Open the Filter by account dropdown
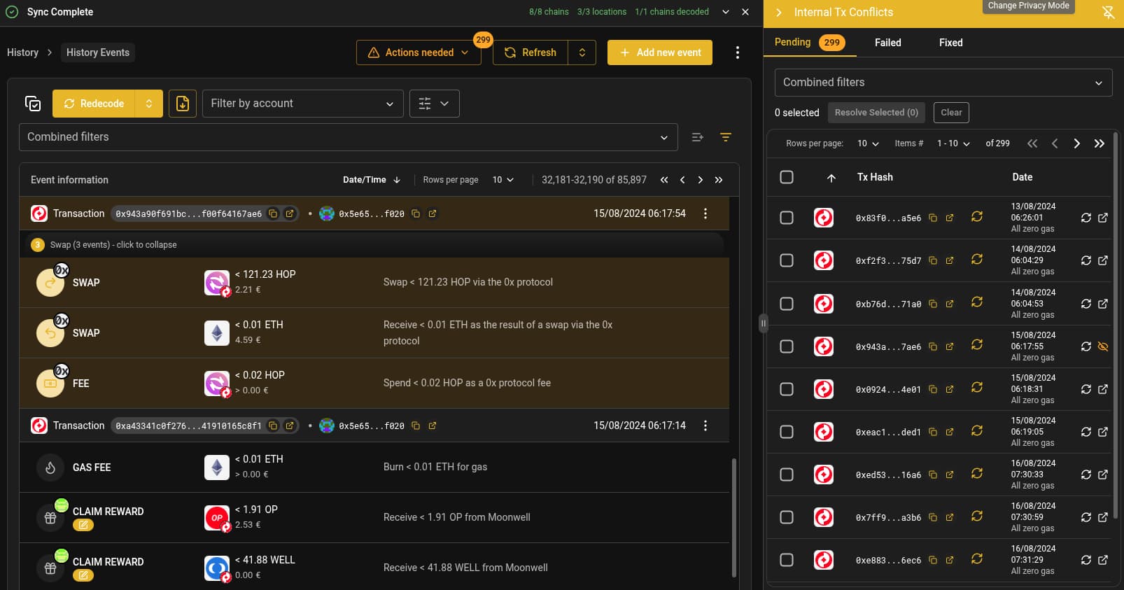The width and height of the screenshot is (1124, 590). coord(302,104)
